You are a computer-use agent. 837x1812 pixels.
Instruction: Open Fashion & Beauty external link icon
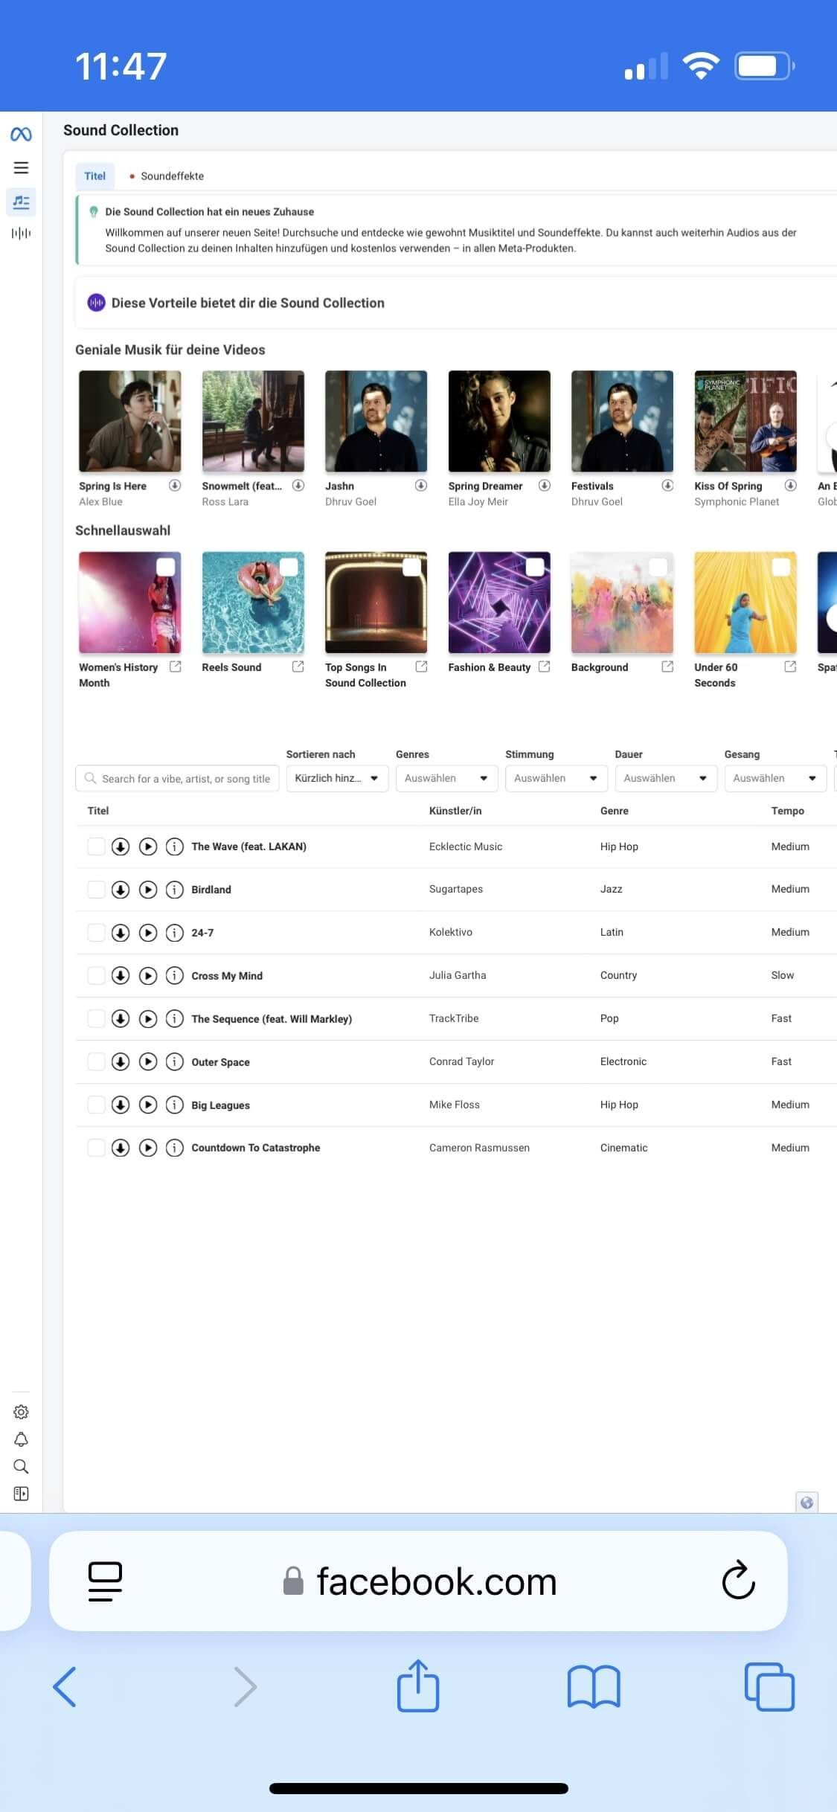click(x=545, y=666)
